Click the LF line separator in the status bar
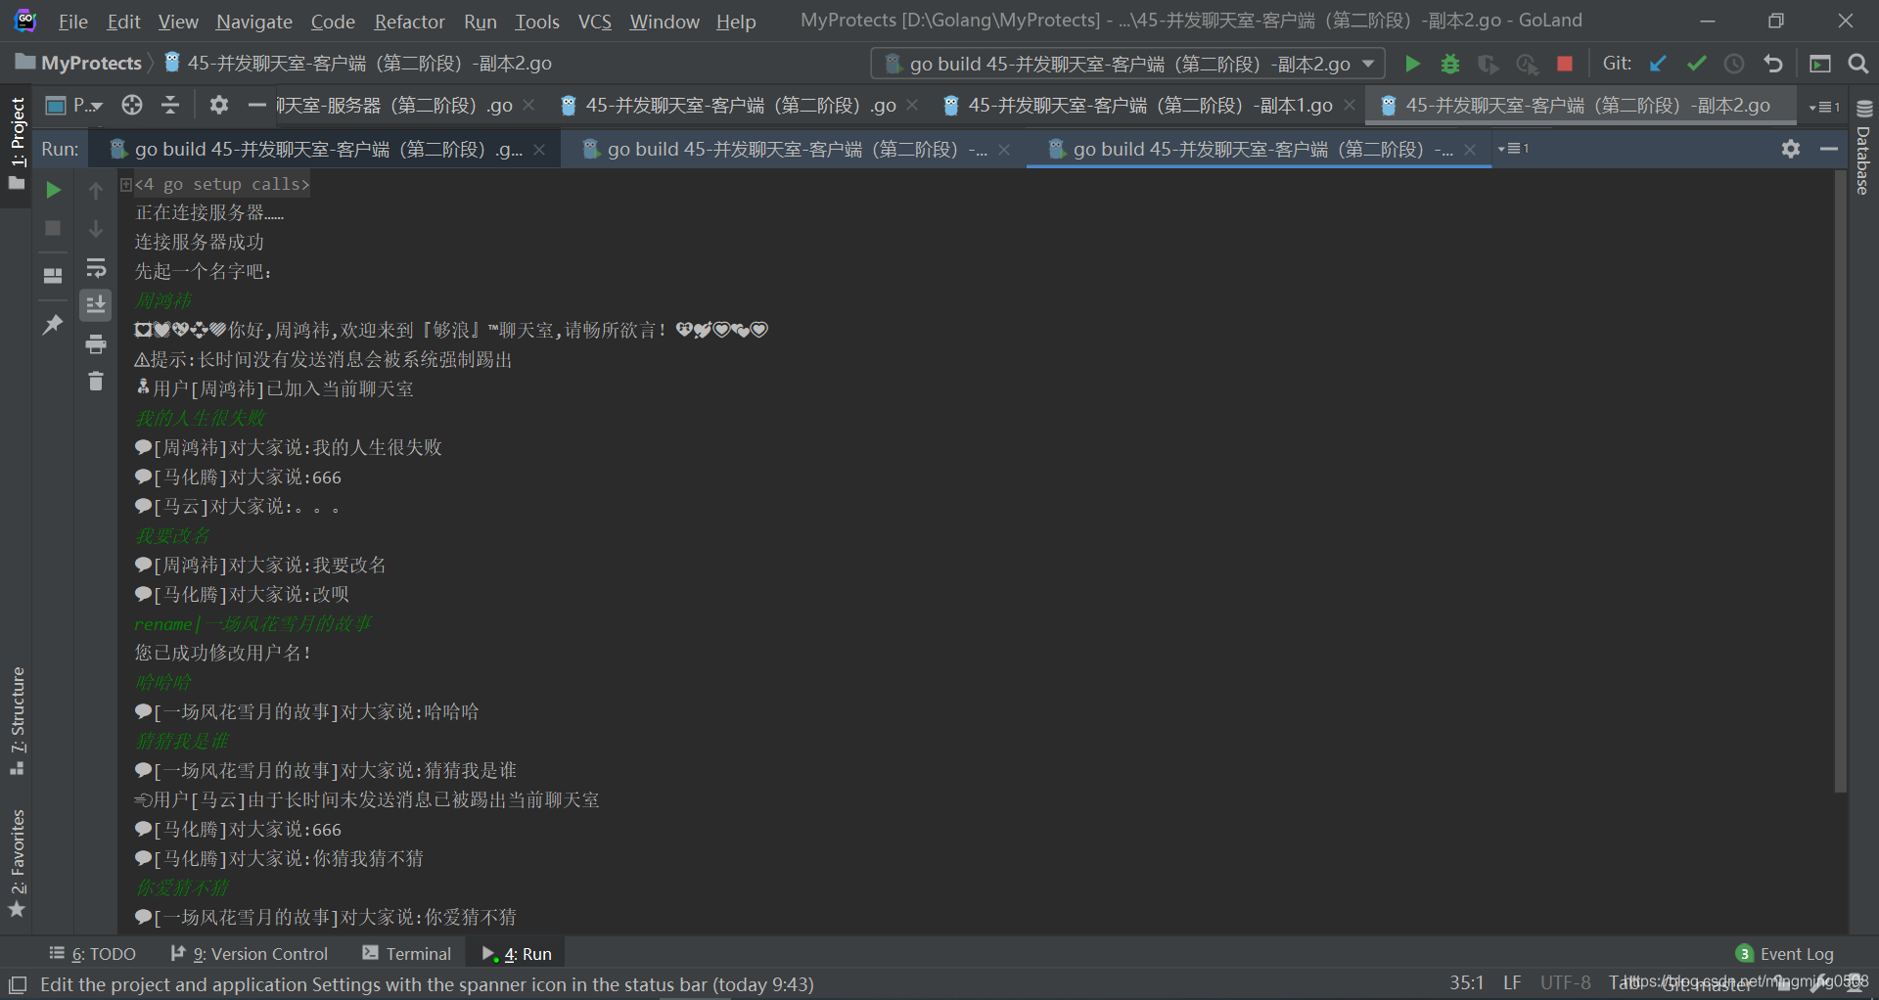 point(1512,982)
